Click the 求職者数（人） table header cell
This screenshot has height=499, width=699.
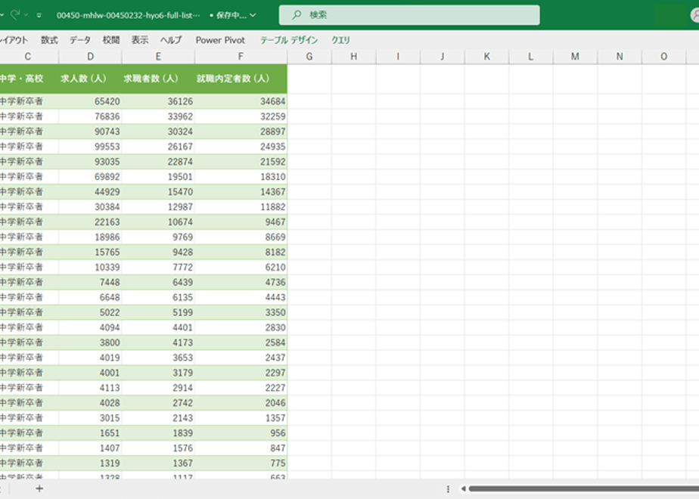click(x=158, y=79)
